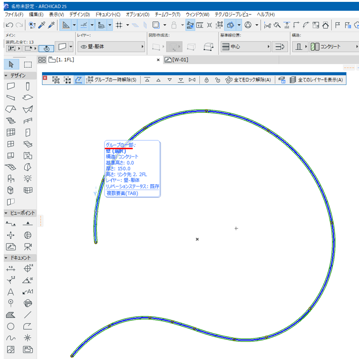Select the Linear Dimension tool

click(x=11, y=269)
